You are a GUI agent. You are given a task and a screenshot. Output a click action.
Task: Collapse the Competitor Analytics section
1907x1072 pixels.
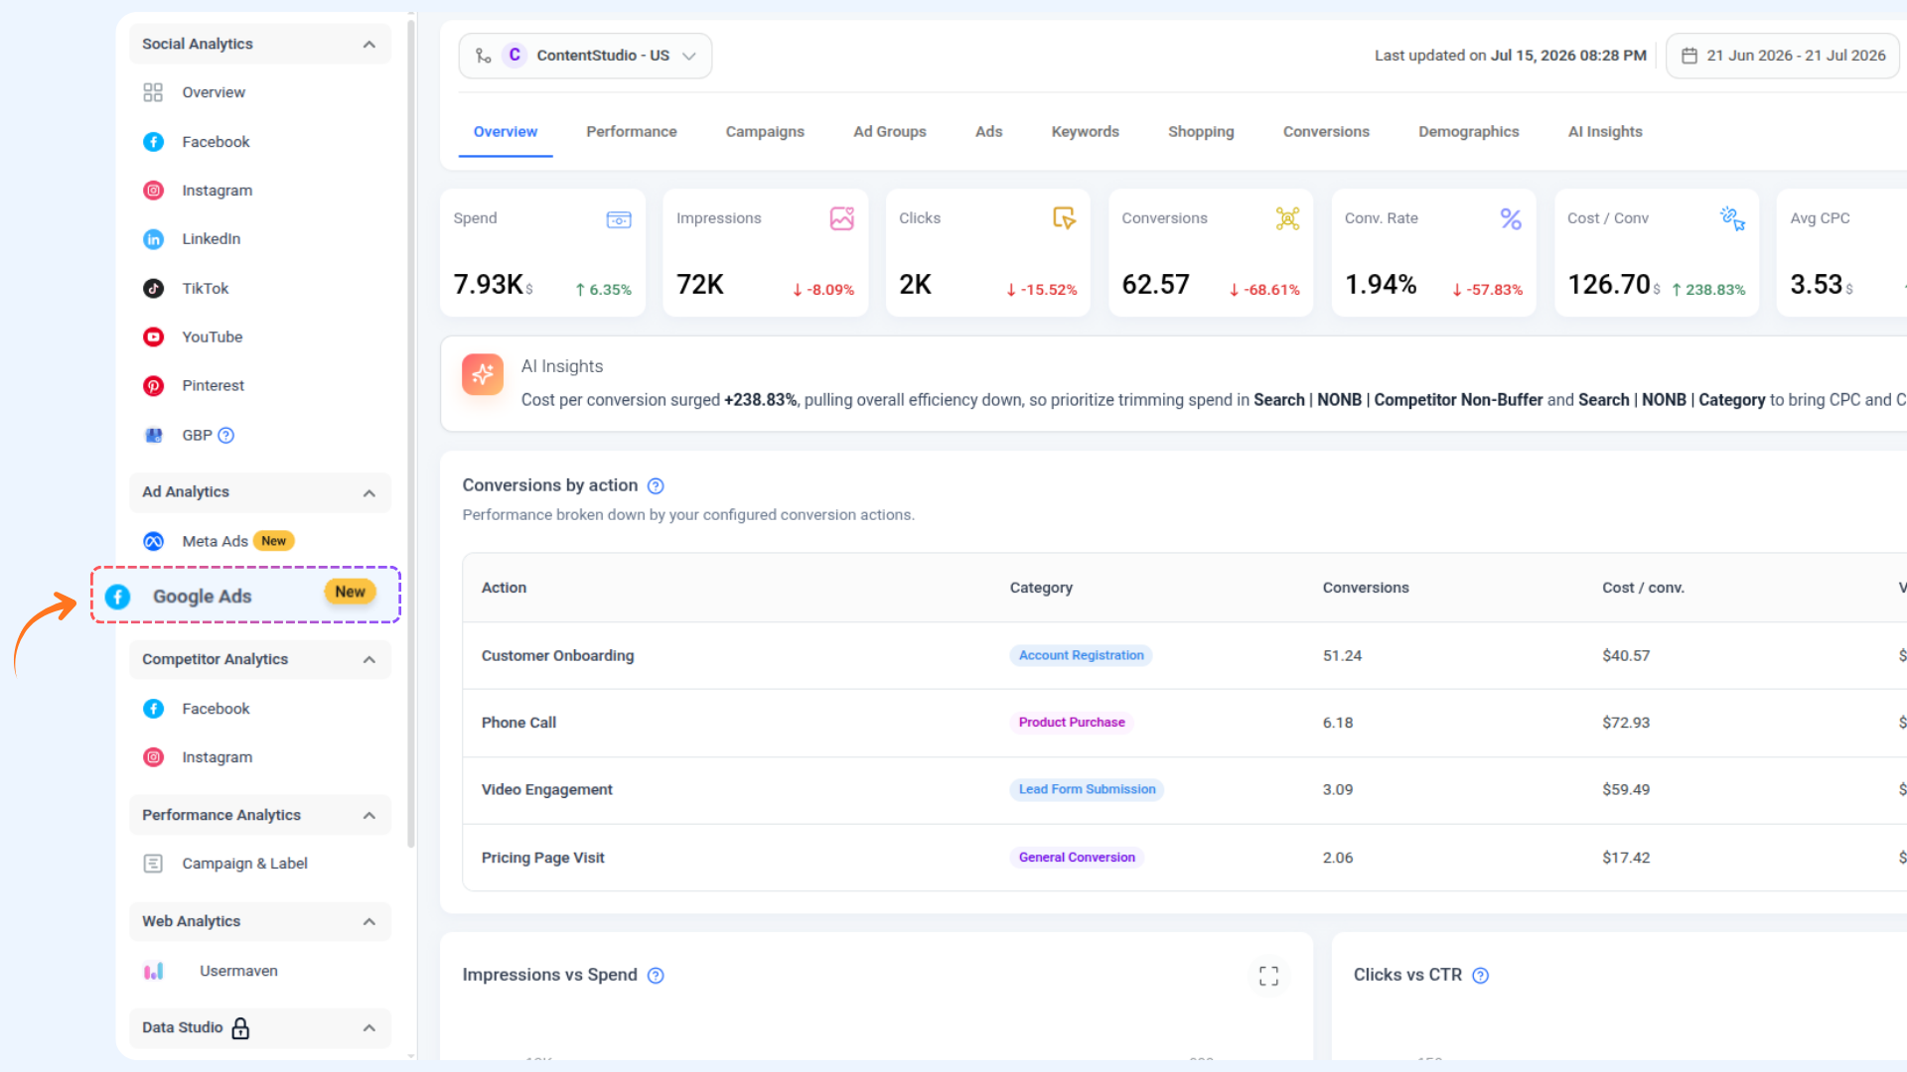369,660
